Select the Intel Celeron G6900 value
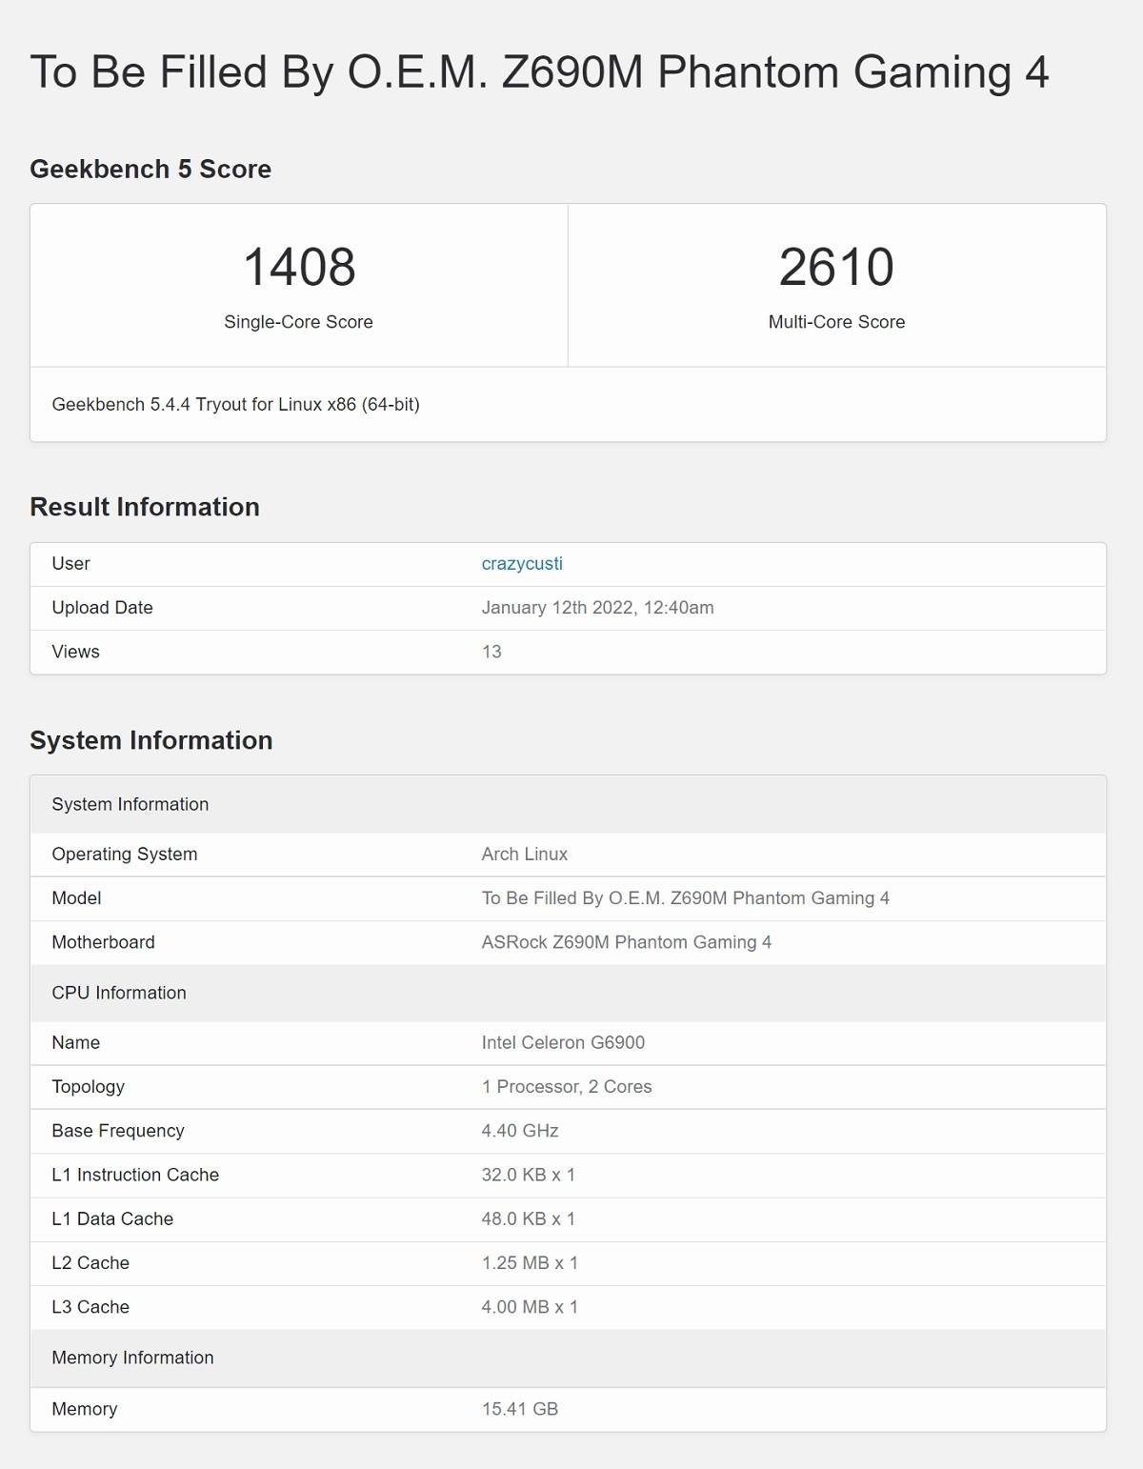Viewport: 1143px width, 1469px height. pos(563,1043)
